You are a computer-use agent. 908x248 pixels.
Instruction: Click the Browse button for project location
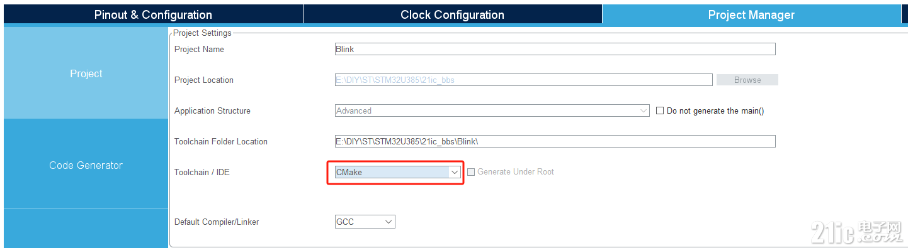(747, 80)
